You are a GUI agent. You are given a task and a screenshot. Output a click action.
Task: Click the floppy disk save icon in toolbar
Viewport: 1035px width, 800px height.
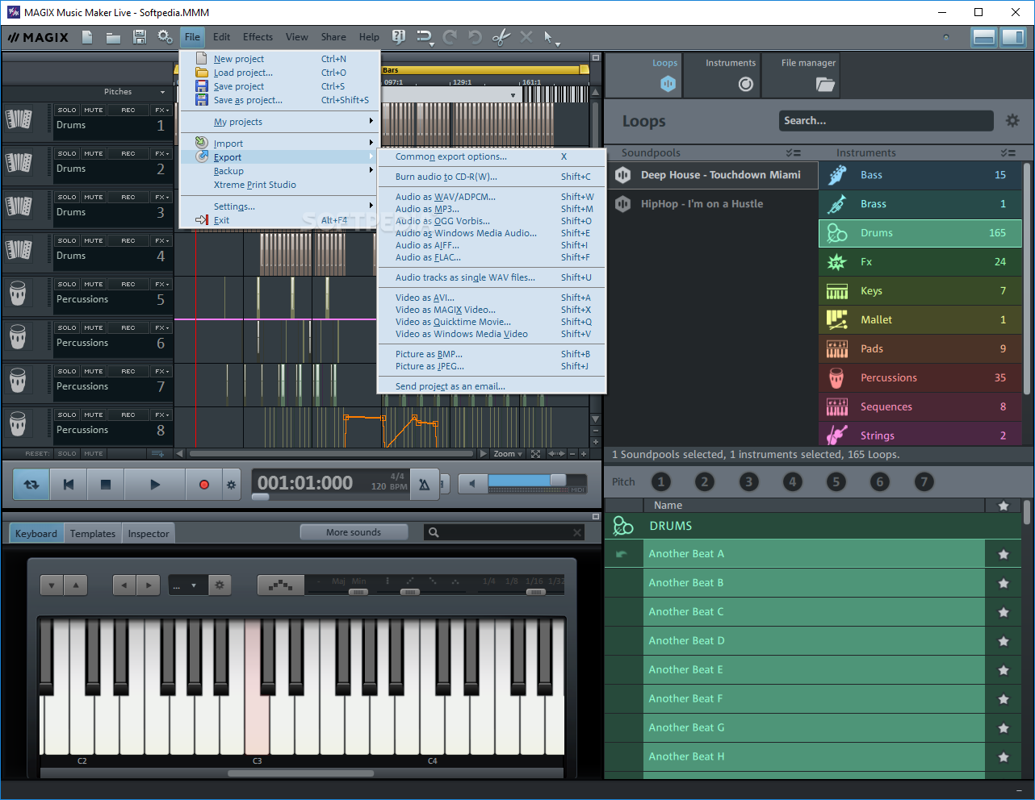pyautogui.click(x=139, y=37)
